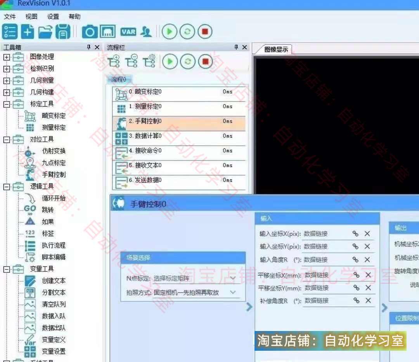Image resolution: width=419 pixels, height=362 pixels.
Task: Select flow step 4. 接收命令0
Action: point(179,153)
